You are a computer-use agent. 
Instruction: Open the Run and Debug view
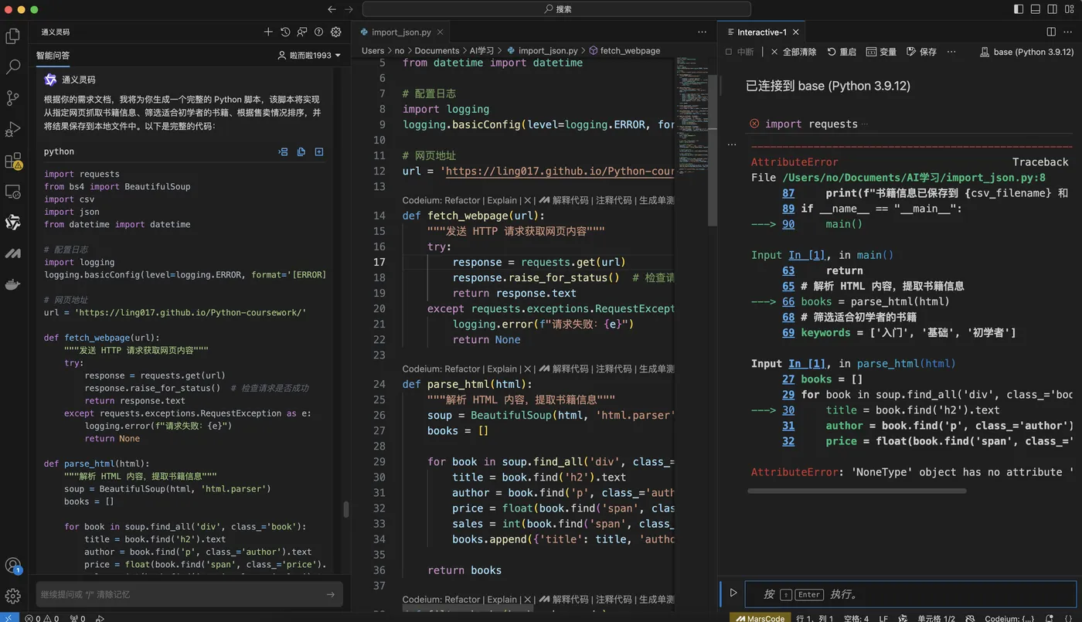[x=12, y=129]
